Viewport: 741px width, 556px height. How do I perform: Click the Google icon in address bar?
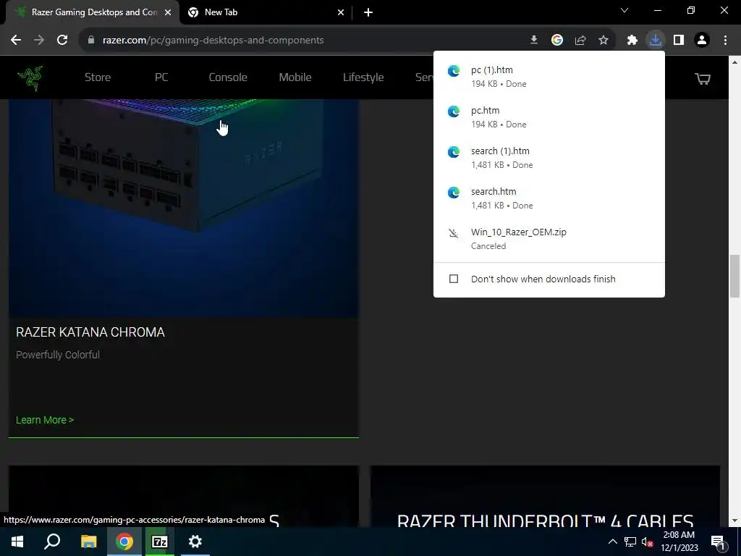557,41
